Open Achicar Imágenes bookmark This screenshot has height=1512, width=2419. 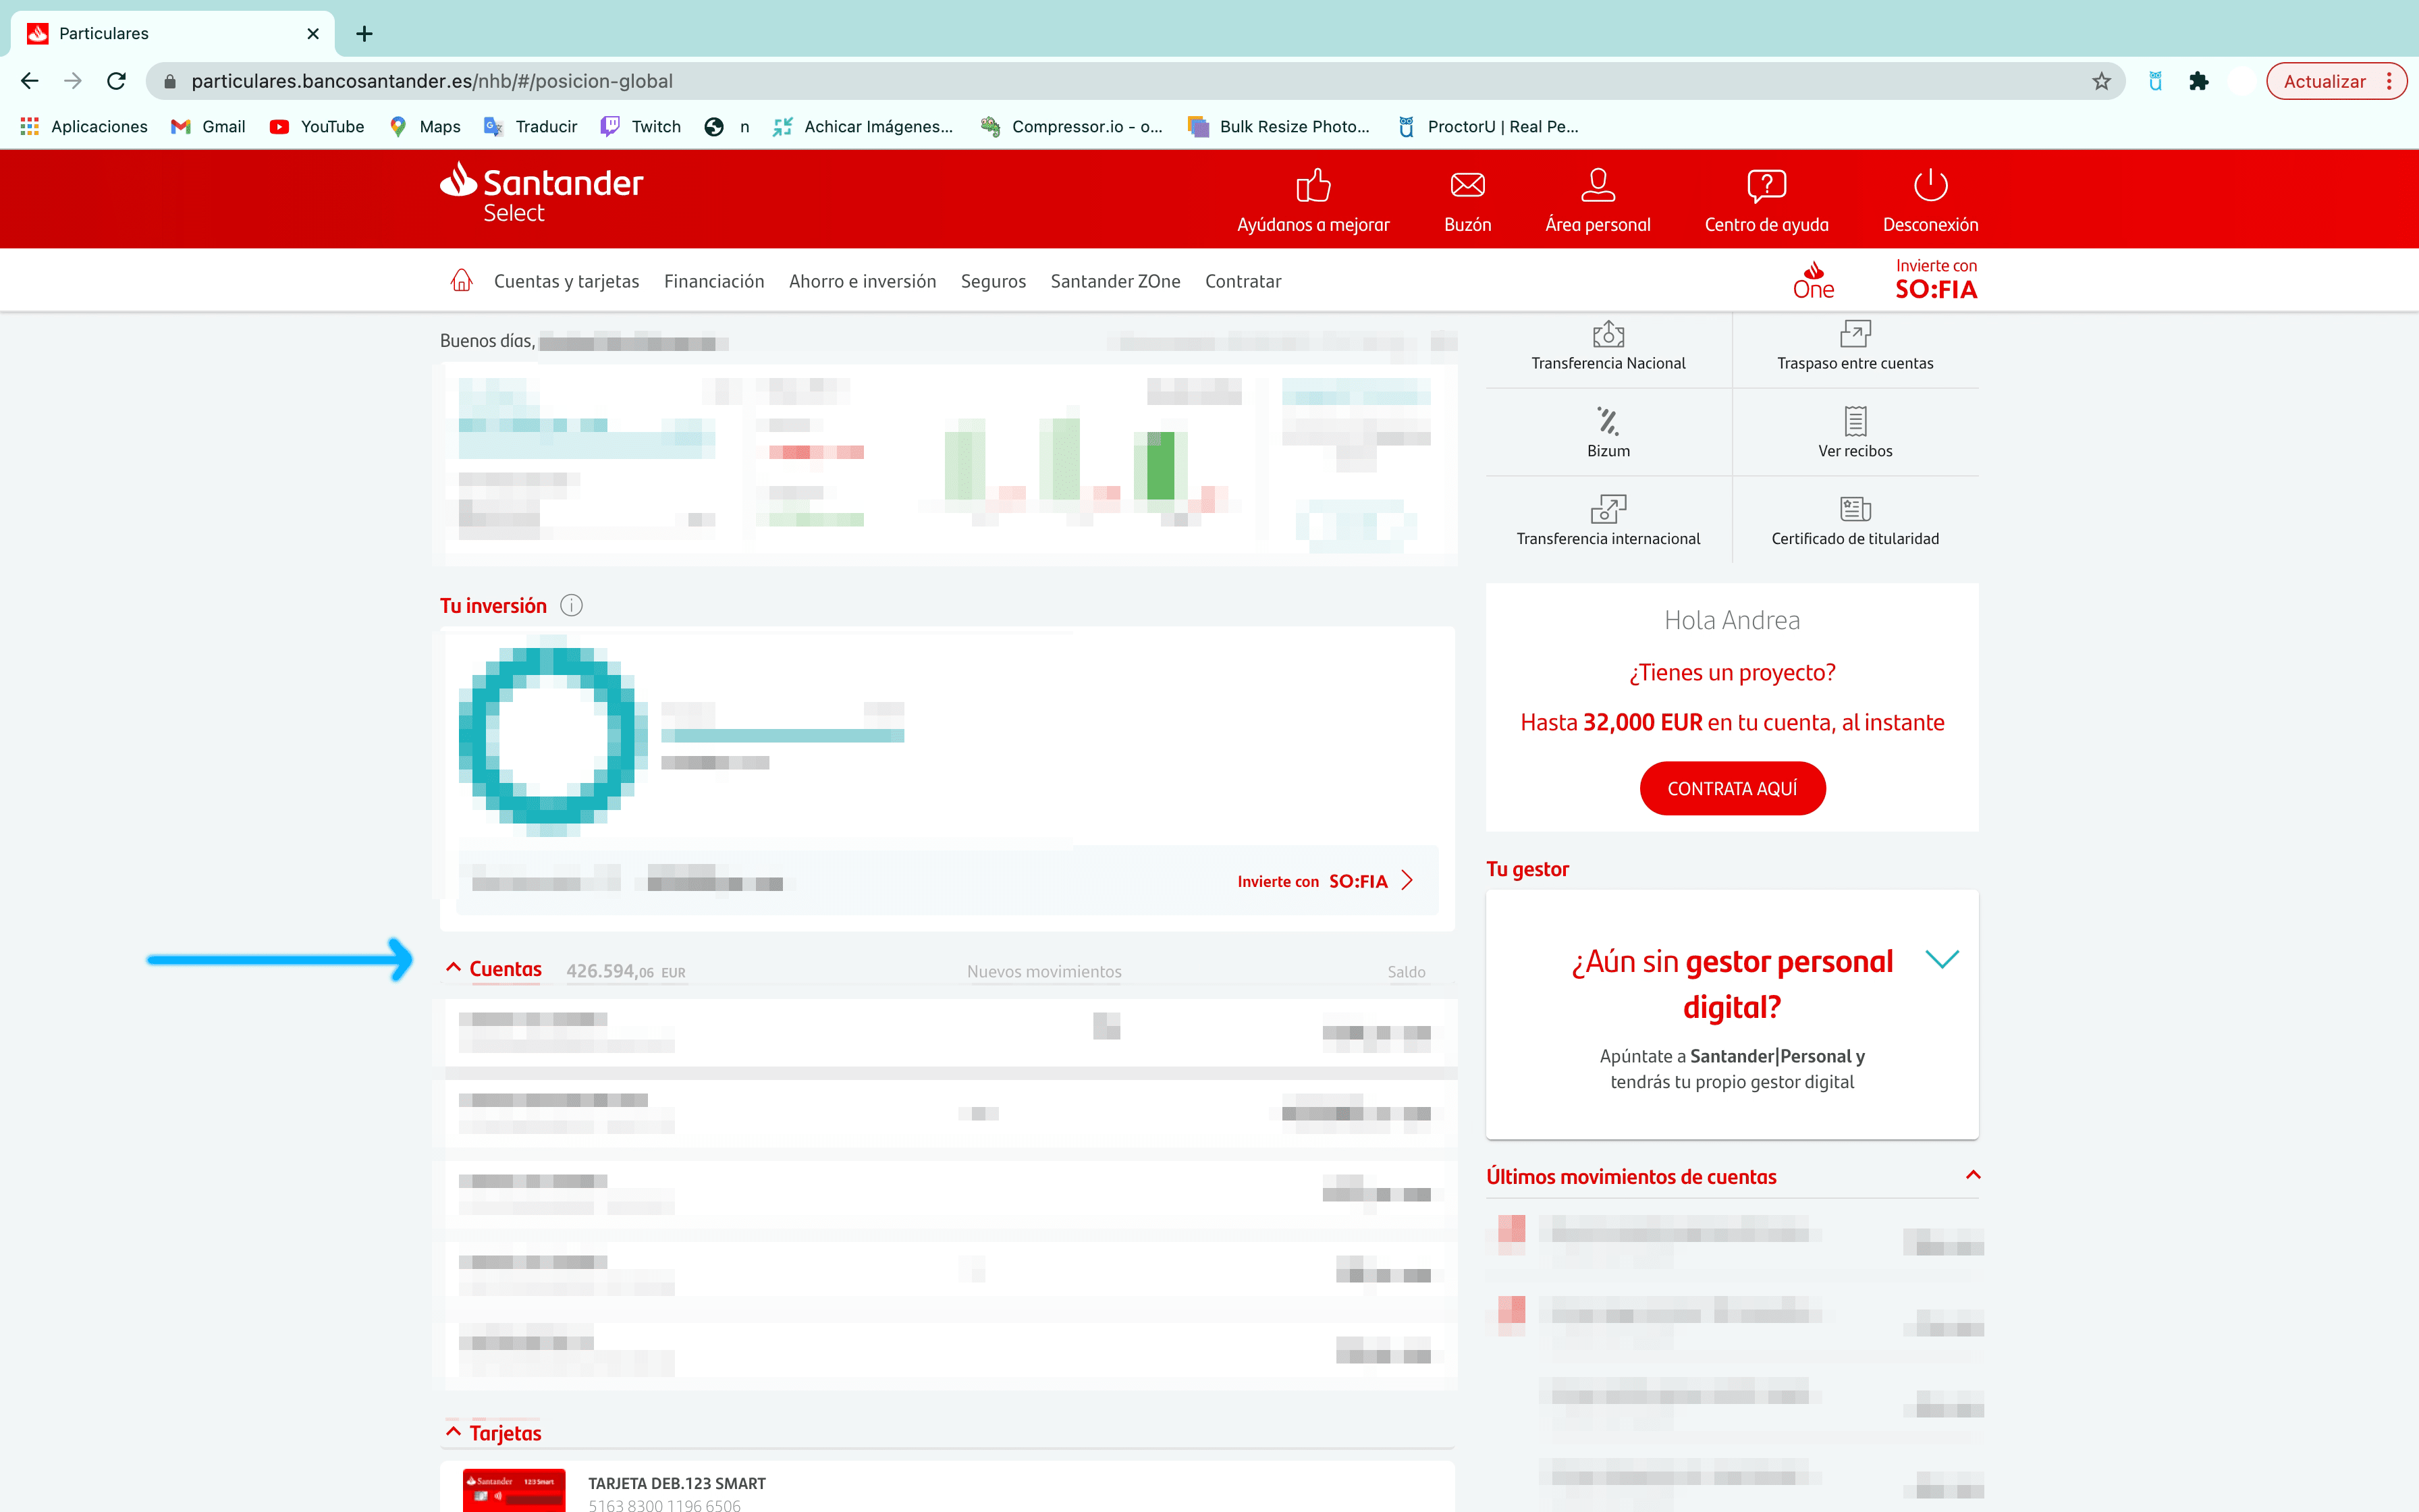click(x=864, y=126)
